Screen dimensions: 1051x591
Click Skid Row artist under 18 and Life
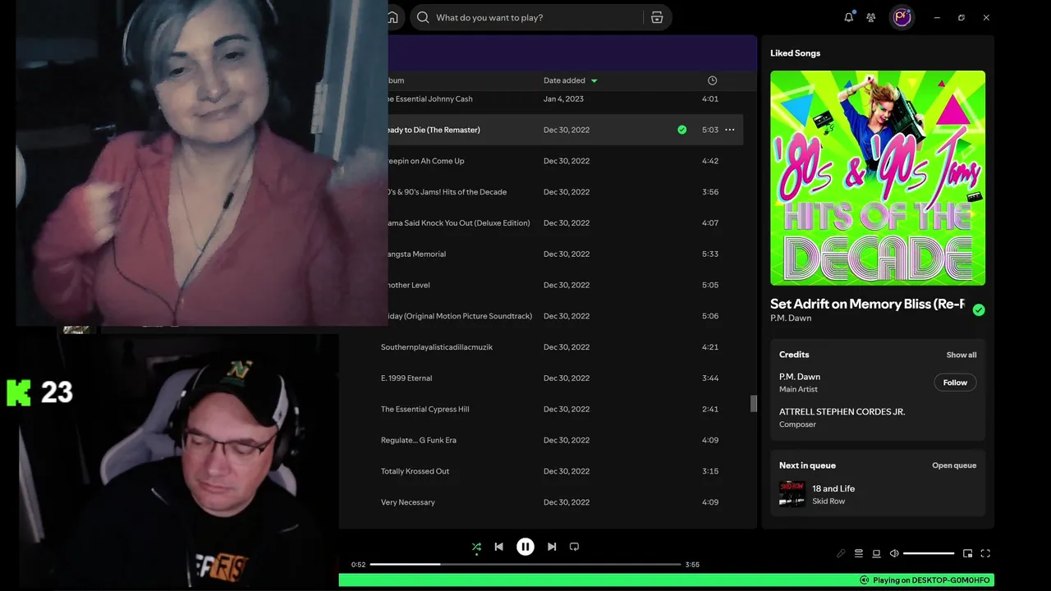tap(828, 501)
